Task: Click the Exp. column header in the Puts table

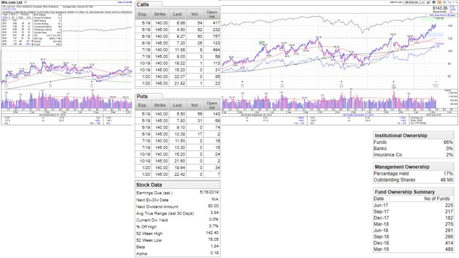Action: 142,105
